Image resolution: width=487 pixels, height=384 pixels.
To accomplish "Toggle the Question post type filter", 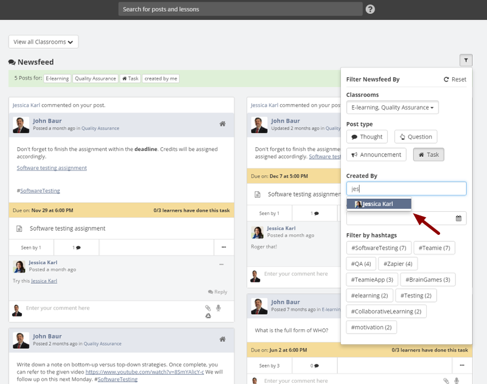I will tap(416, 137).
